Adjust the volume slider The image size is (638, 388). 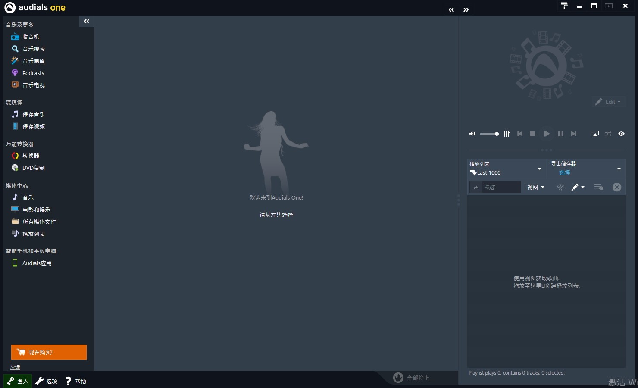coord(489,134)
